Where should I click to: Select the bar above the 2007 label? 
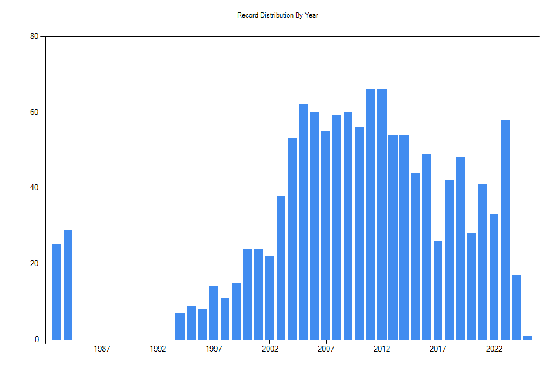[x=326, y=236]
